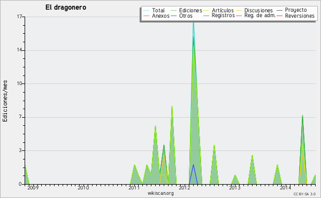Click the blue Registros legend line
This screenshot has width=321, height=198.
pos(206,16)
